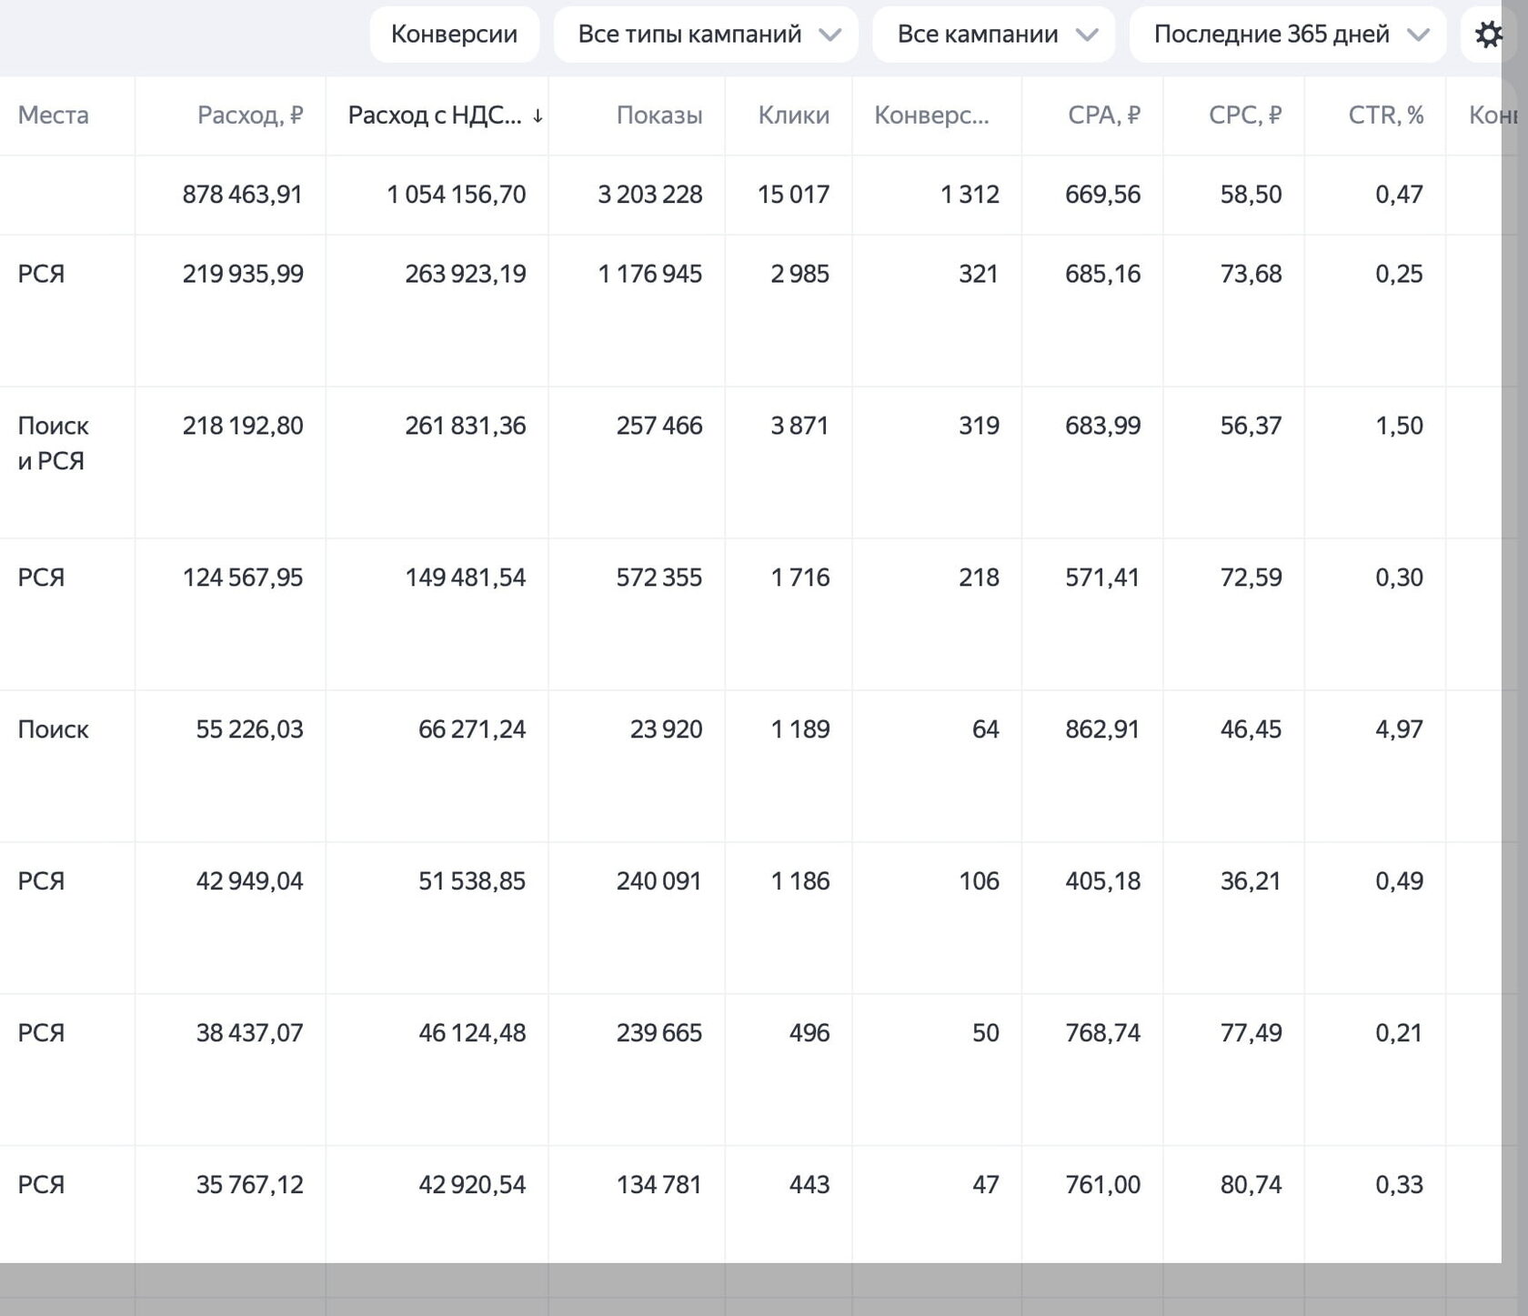The height and width of the screenshot is (1316, 1528).
Task: Click the 1 176 945 impressions cell
Action: click(x=650, y=274)
